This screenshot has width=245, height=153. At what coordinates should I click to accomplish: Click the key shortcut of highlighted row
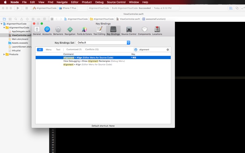[x=134, y=58]
